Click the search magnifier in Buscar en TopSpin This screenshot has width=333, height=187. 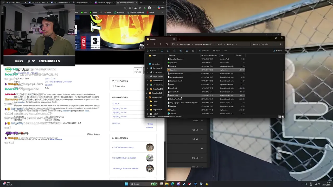(x=281, y=44)
